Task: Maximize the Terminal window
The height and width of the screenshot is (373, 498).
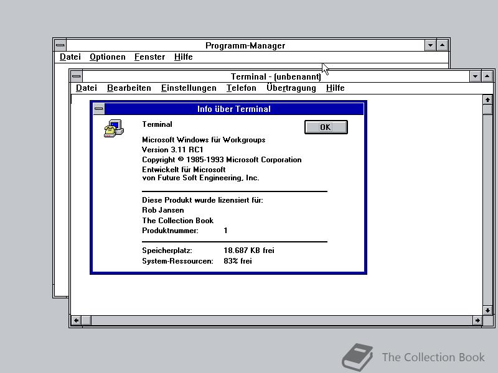Action: (487, 76)
